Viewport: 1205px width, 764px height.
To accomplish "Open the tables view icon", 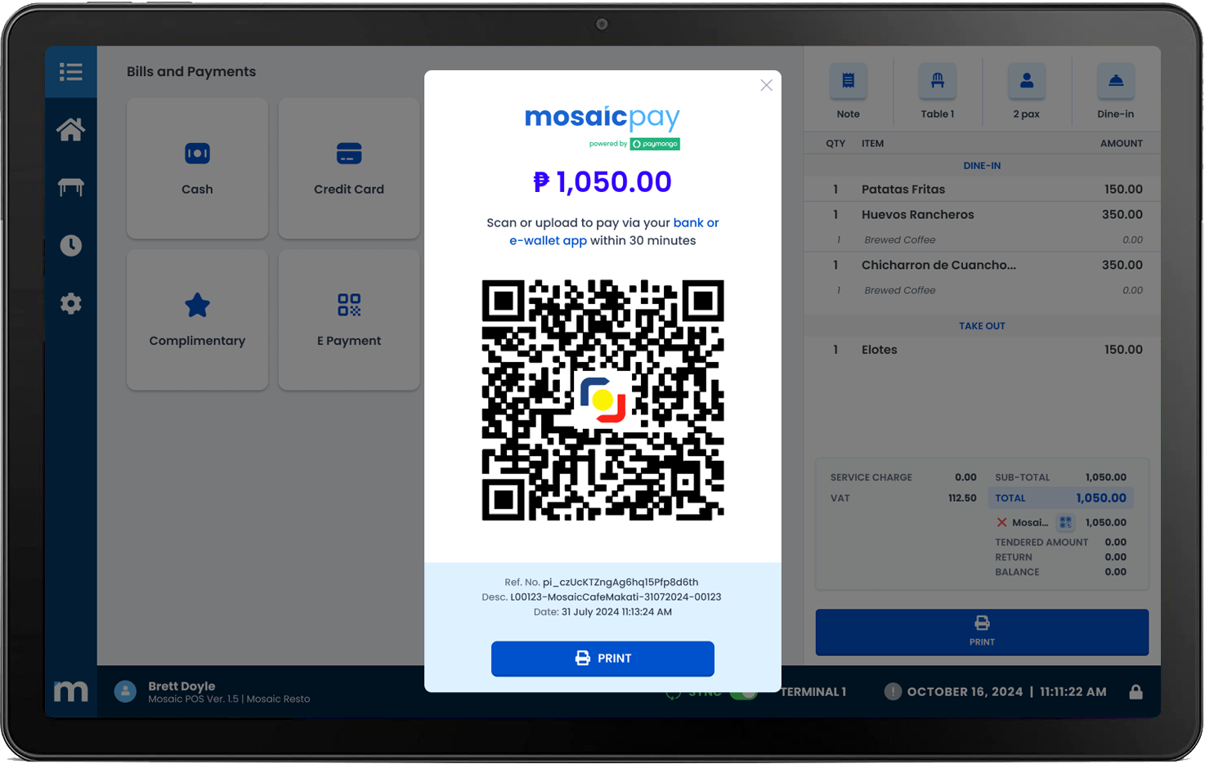I will pos(71,188).
